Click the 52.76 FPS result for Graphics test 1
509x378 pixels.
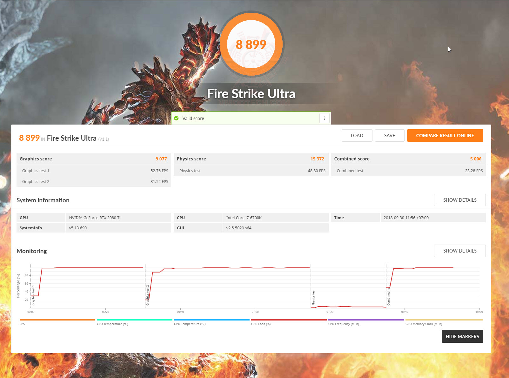[x=159, y=171]
